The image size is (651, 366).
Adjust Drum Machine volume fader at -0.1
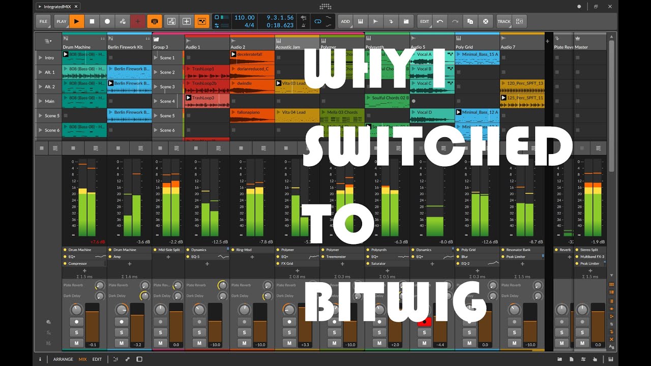[x=92, y=325]
